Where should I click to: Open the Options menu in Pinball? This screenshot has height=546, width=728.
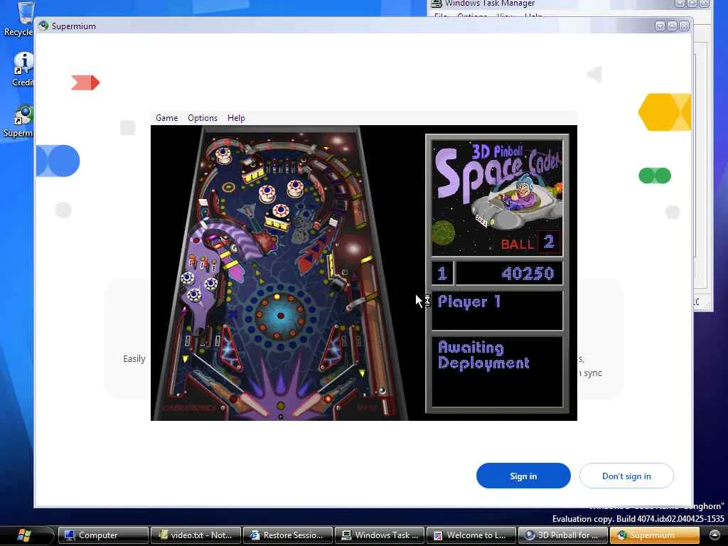203,118
